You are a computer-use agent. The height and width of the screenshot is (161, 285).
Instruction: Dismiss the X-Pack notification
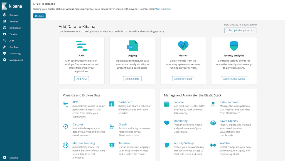point(39,16)
